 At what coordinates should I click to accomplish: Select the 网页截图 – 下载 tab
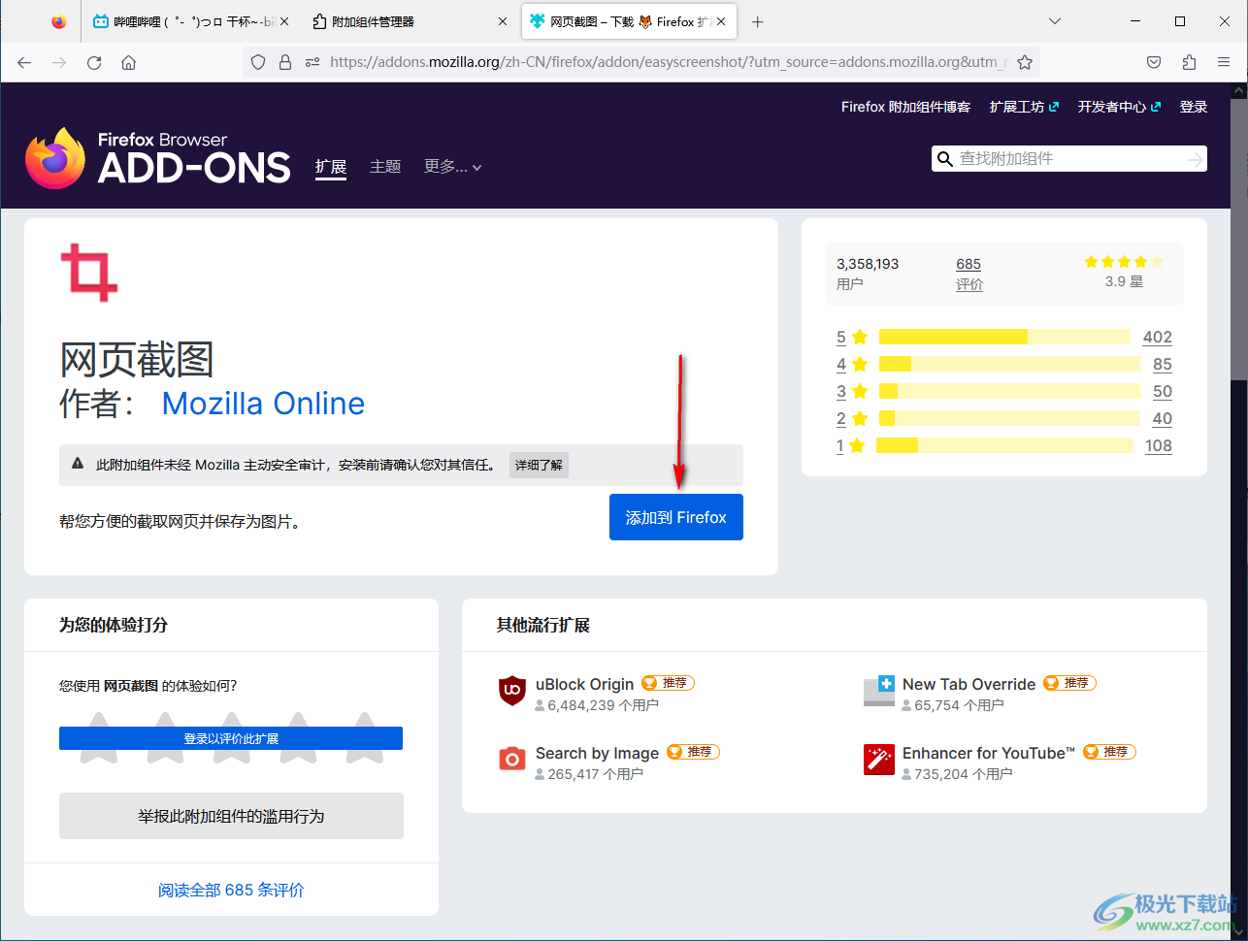(x=629, y=21)
